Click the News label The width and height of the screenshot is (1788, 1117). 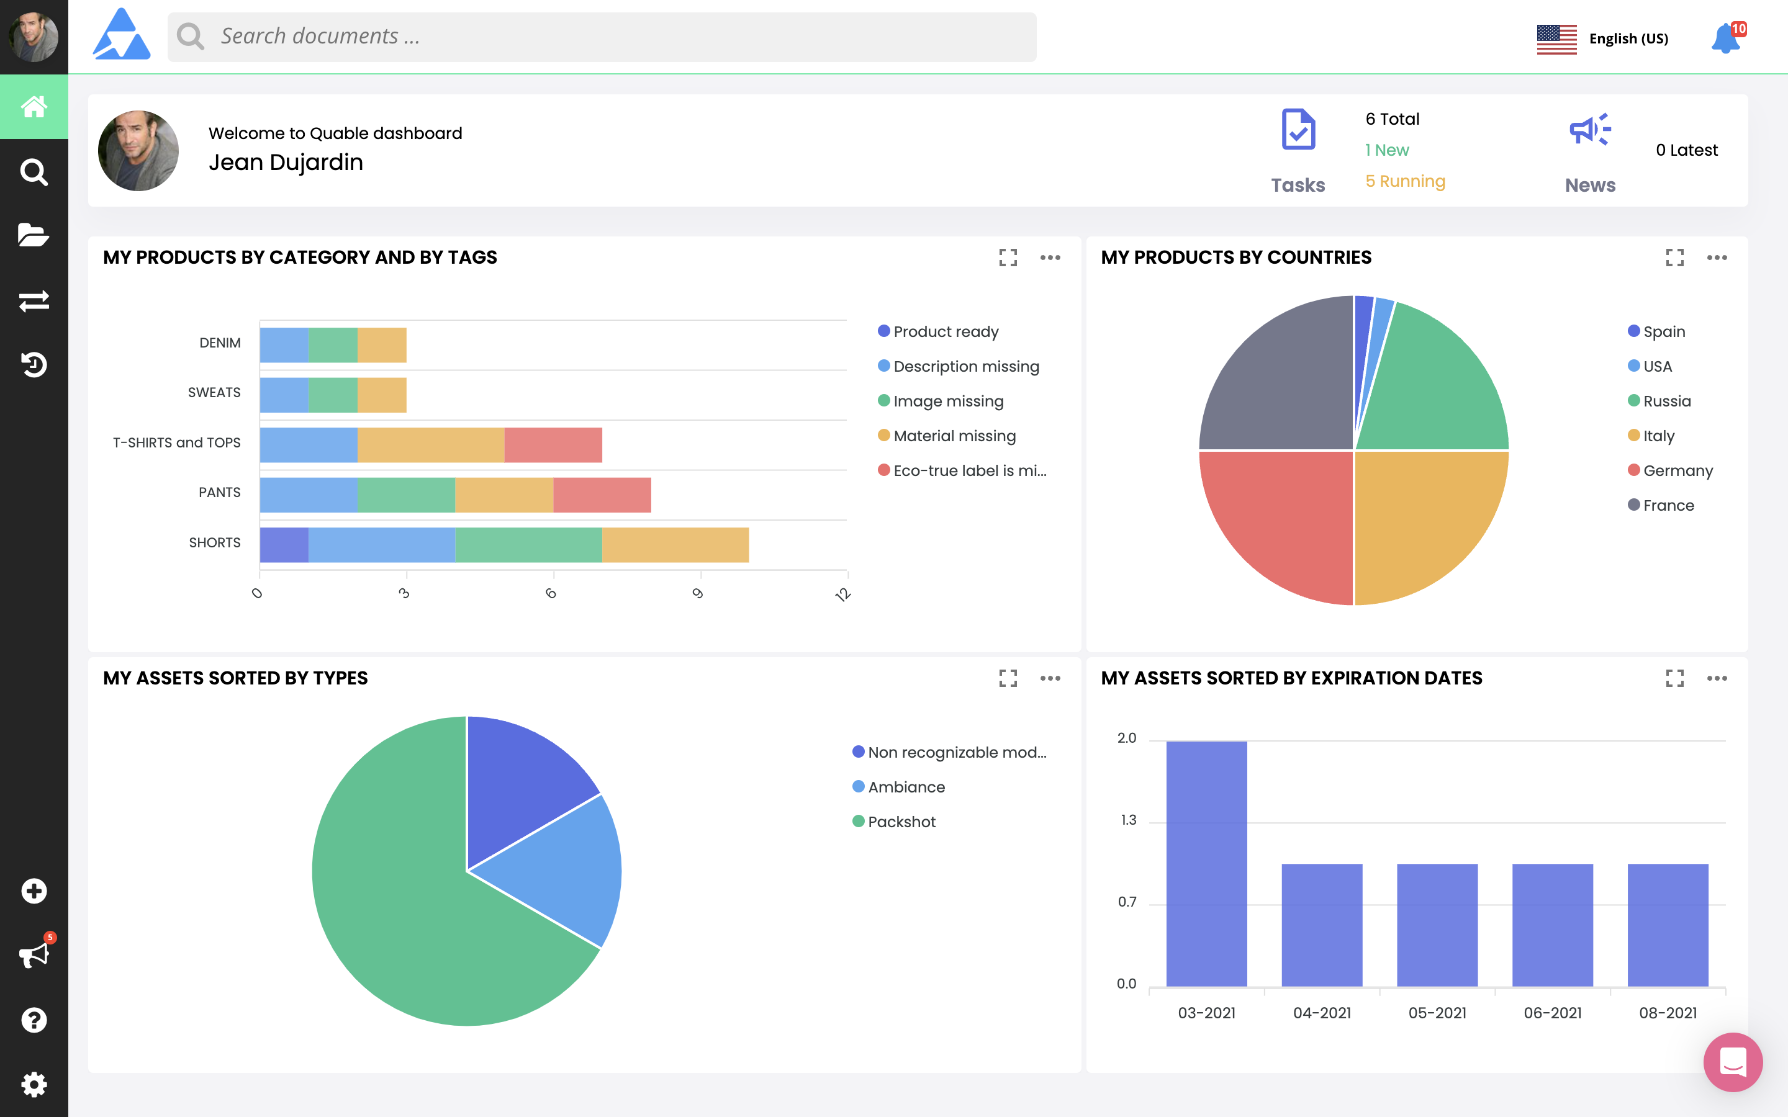click(x=1590, y=185)
